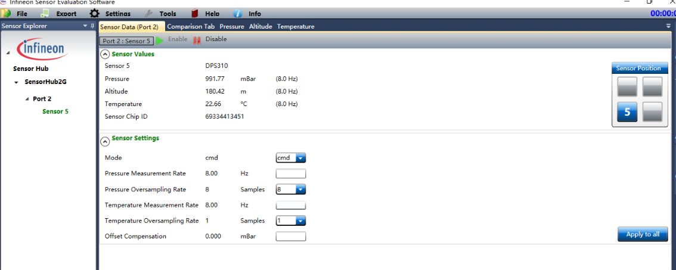Click the altitude value 180.42
Image resolution: width=676 pixels, height=270 pixels.
(x=215, y=91)
